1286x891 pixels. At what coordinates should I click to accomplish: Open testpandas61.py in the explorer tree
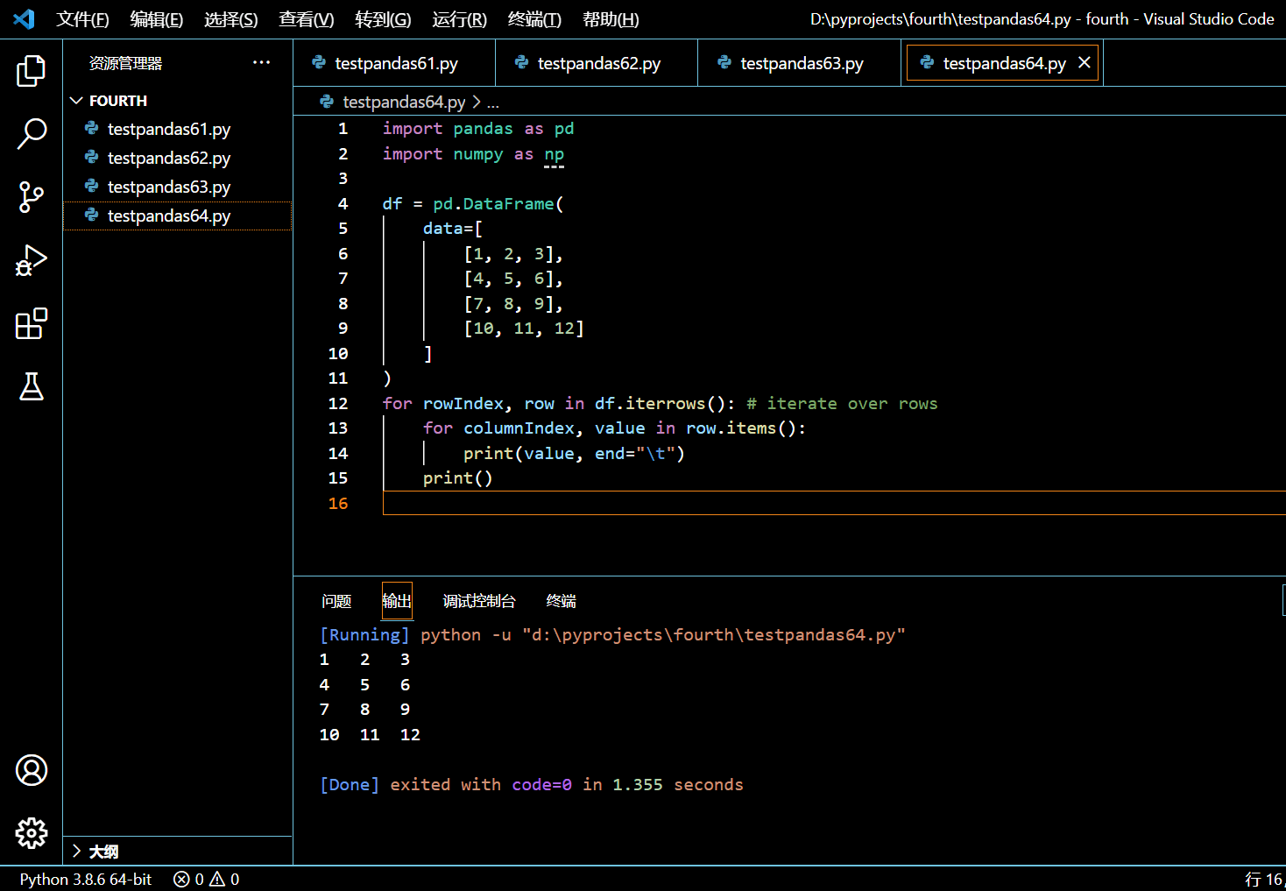pos(178,129)
